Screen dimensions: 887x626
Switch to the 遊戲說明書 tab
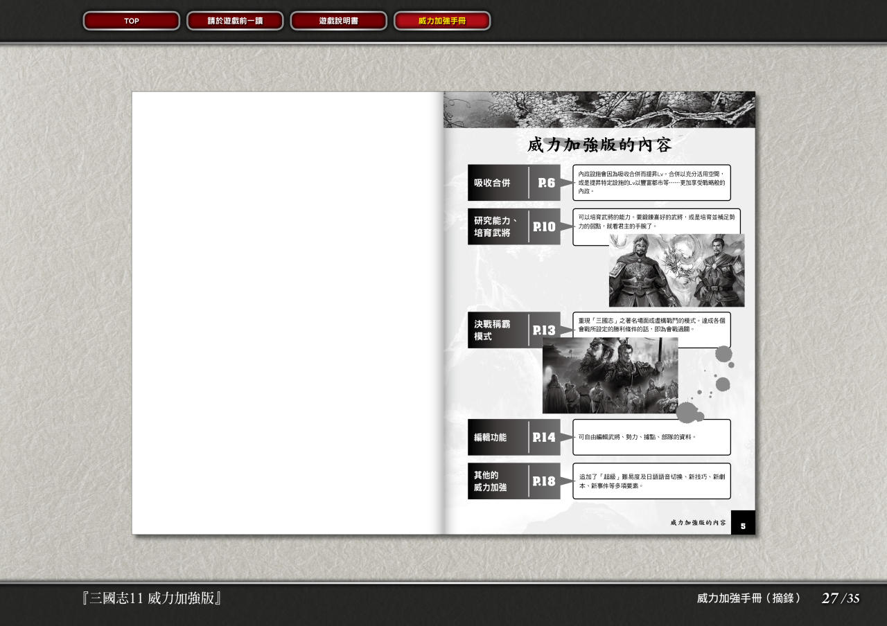coord(338,21)
